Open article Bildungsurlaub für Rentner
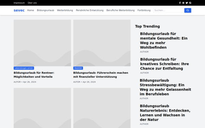Viewport: 205px width, 128px height. pos(34,75)
